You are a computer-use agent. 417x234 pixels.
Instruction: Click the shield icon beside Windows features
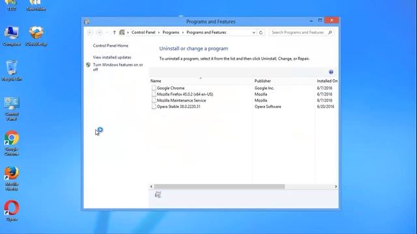point(89,65)
